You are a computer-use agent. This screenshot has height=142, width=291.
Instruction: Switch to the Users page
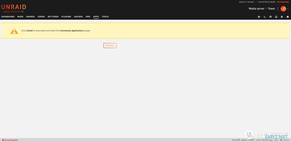[41, 17]
